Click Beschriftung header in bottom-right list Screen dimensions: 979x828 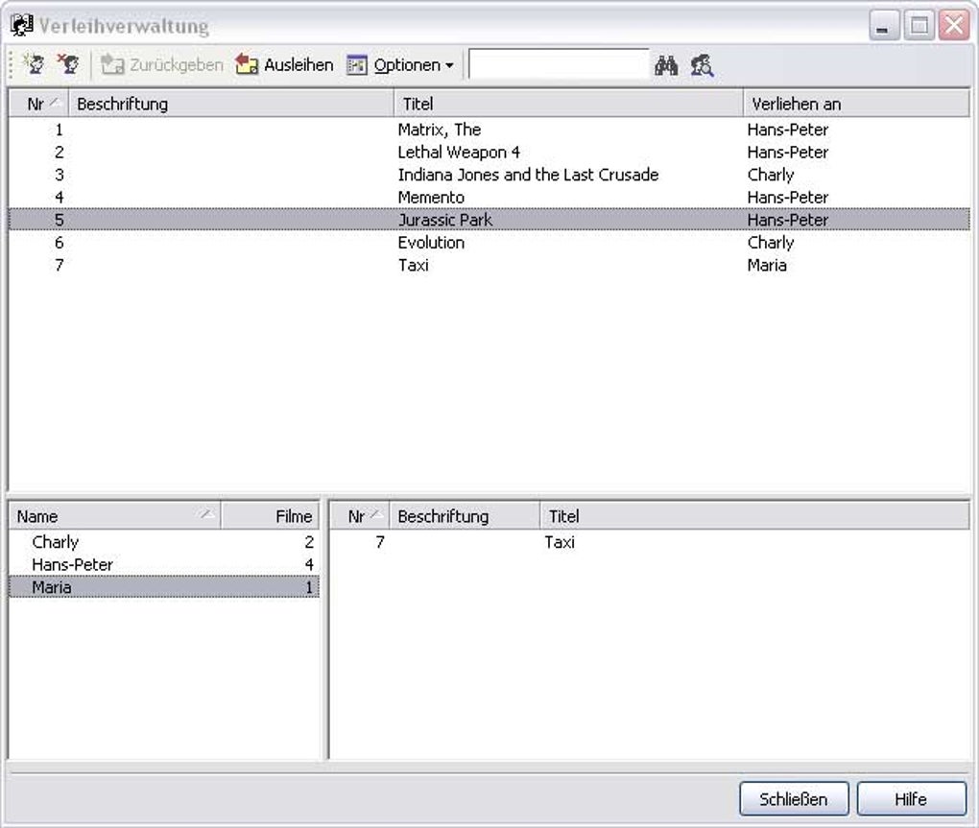(465, 516)
